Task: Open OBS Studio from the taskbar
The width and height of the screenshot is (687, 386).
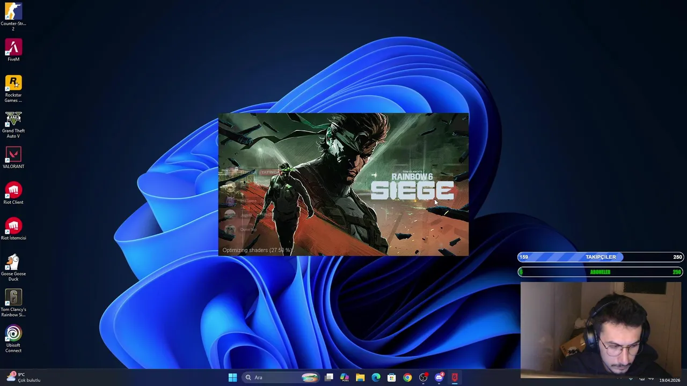Action: (x=423, y=377)
